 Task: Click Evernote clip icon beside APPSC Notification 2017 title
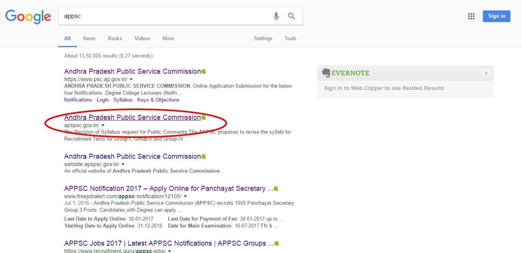pyautogui.click(x=276, y=188)
